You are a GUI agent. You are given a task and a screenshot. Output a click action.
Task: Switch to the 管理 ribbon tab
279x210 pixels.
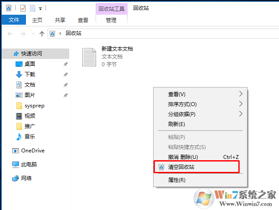click(x=111, y=20)
